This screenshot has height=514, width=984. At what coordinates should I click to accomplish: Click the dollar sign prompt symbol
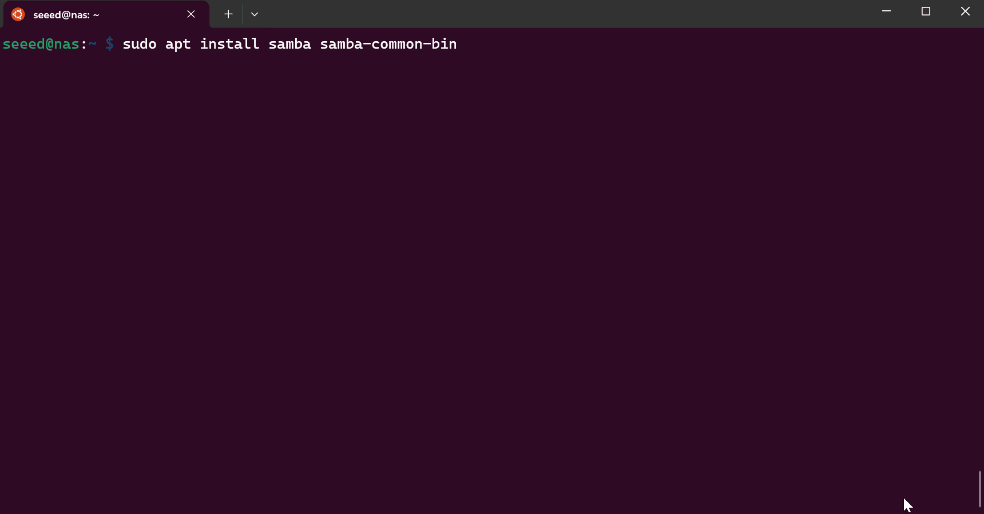(x=110, y=44)
